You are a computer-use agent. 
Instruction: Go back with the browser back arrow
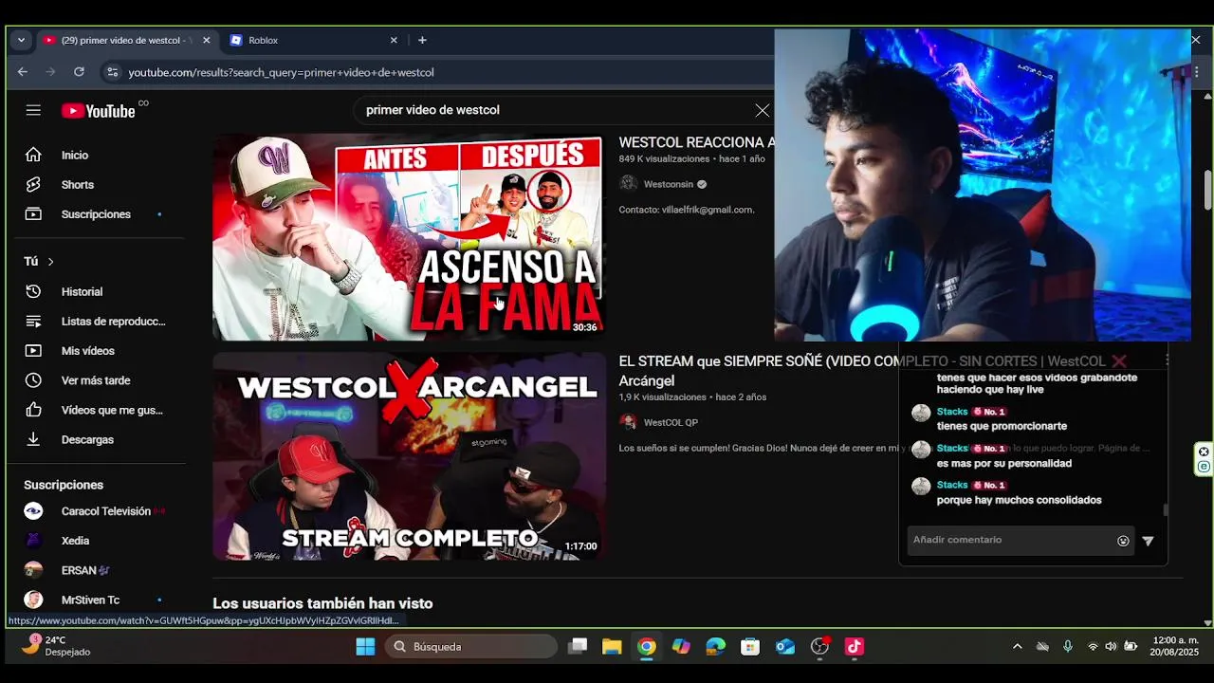[x=23, y=72]
